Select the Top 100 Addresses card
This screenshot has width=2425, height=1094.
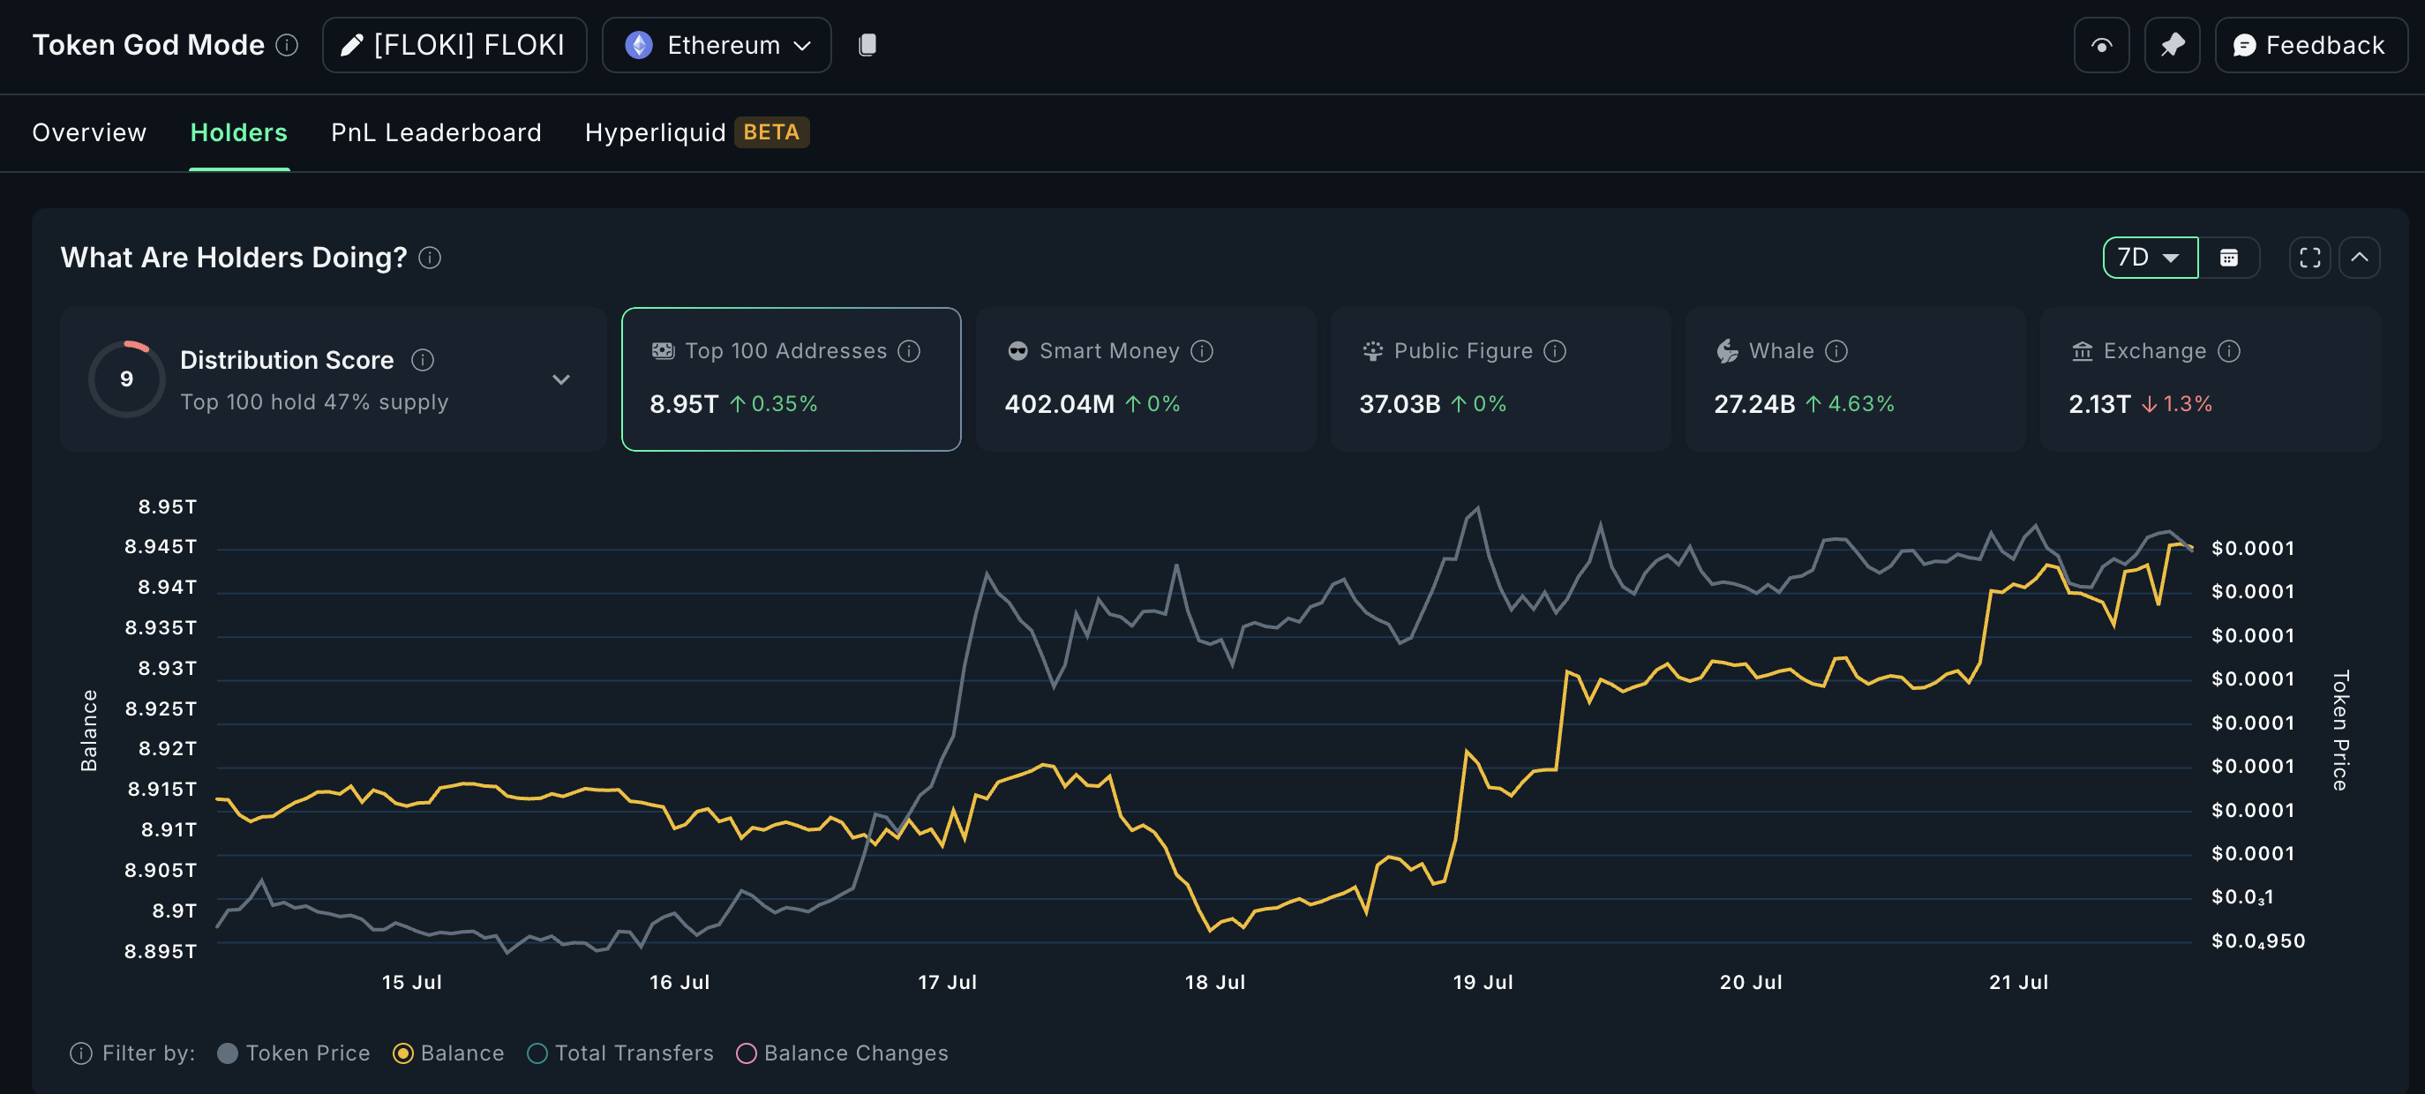(x=791, y=379)
